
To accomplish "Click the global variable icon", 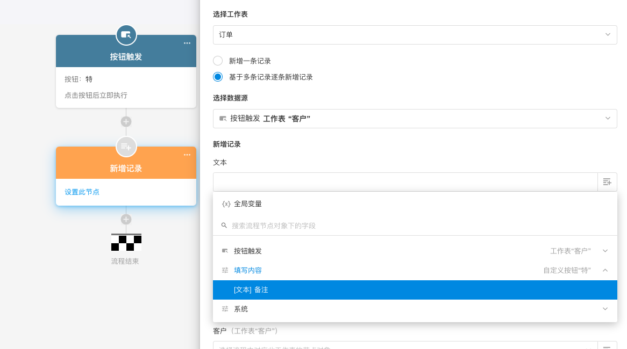I will 226,204.
